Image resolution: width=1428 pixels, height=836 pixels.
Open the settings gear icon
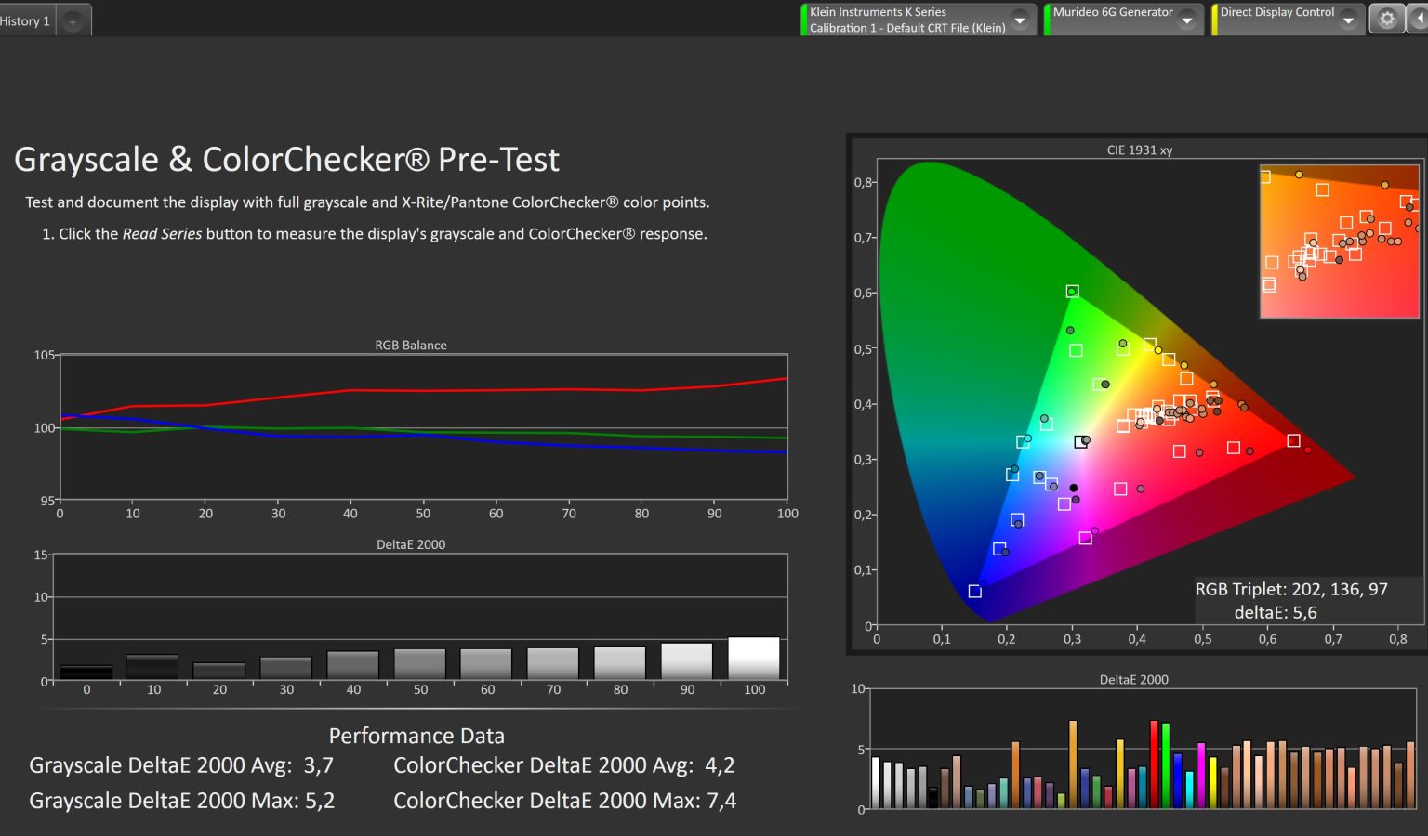(x=1386, y=20)
